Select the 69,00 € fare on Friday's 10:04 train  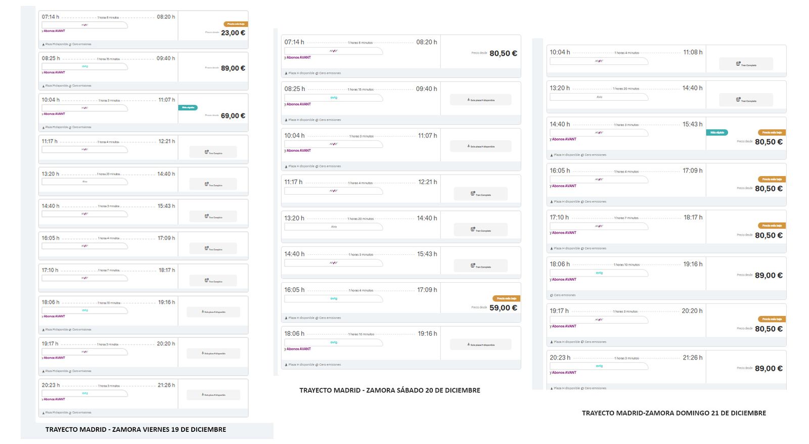pyautogui.click(x=233, y=116)
